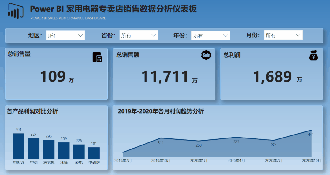This screenshot has height=175, width=330.
Task: Select the 彩电 bar showing 226
Action: point(79,152)
